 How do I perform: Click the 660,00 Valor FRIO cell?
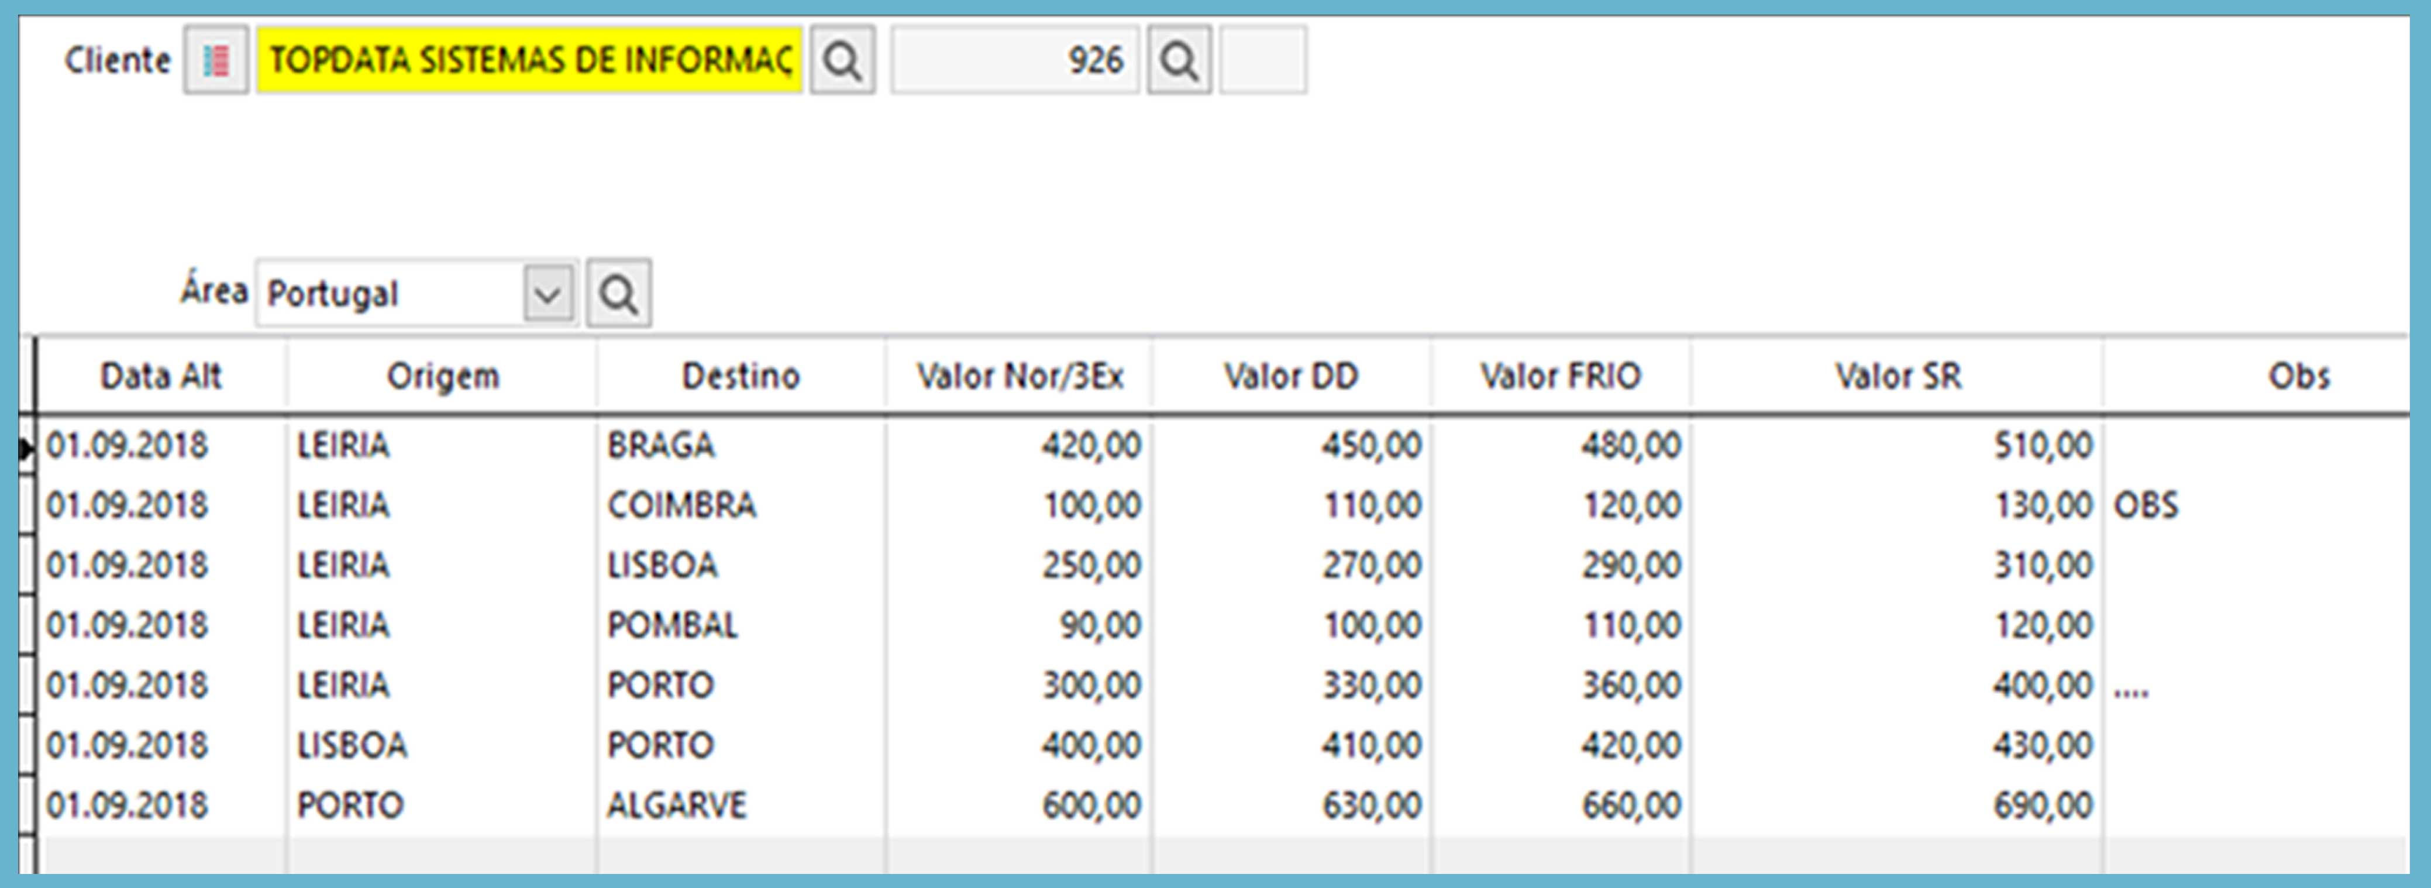tap(1561, 805)
